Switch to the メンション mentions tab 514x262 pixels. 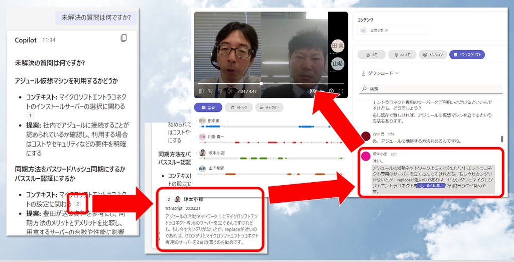point(433,55)
